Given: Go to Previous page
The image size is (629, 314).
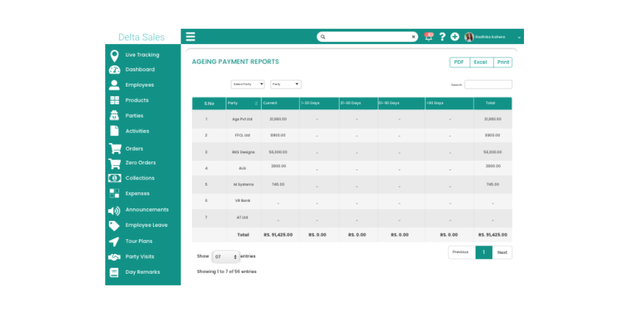Looking at the screenshot, I should pos(461,252).
